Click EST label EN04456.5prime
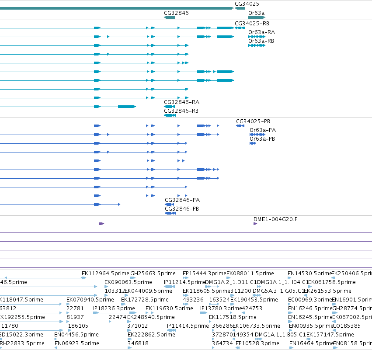This screenshot has width=372, height=350. pyautogui.click(x=76, y=335)
